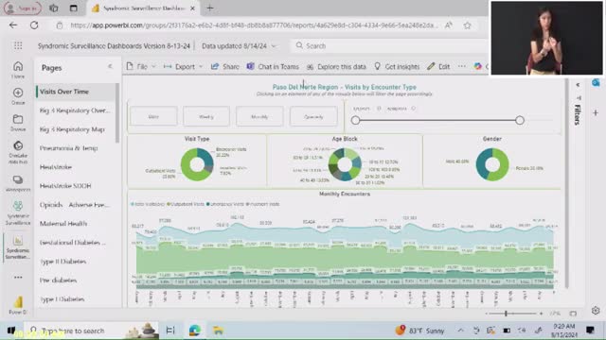Click the browser address bar URL

[255, 25]
